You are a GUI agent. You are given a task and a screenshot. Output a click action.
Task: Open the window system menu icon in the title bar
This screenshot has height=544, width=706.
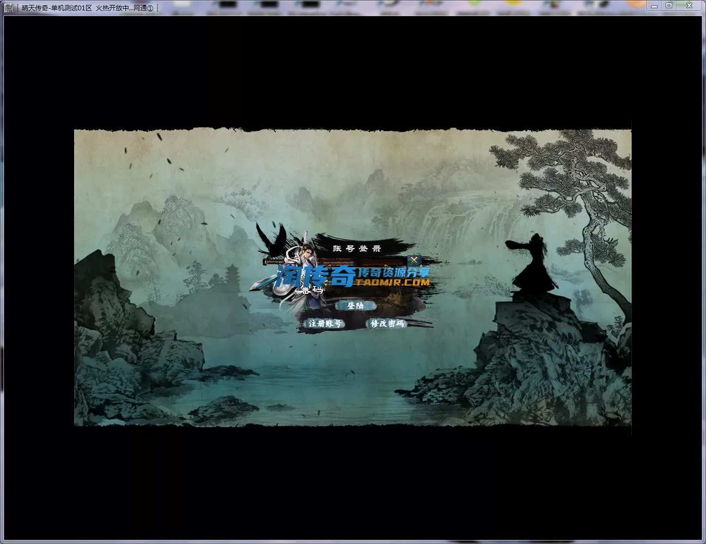[8, 8]
